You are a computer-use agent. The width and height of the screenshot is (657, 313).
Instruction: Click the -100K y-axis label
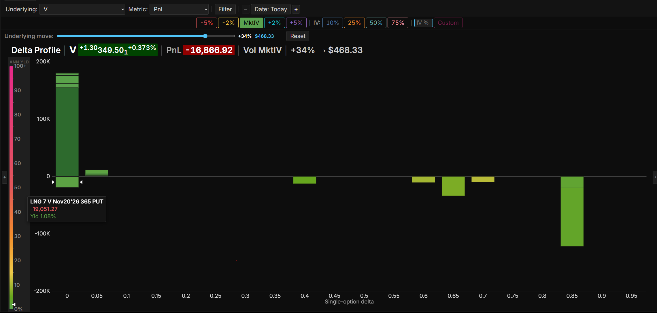click(x=42, y=233)
